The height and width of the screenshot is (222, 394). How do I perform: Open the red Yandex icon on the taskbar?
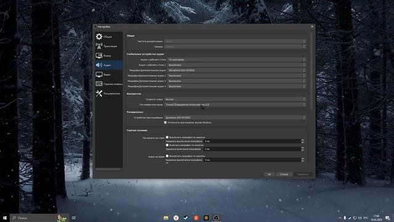[196, 218]
